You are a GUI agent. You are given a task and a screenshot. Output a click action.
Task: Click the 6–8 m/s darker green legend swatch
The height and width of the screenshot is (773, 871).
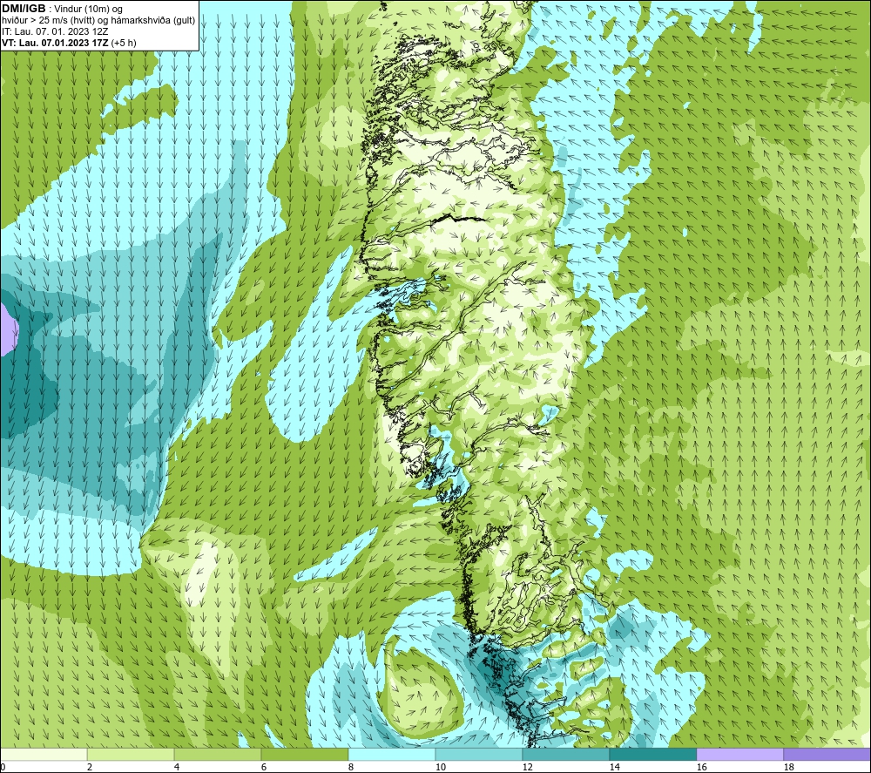304,755
